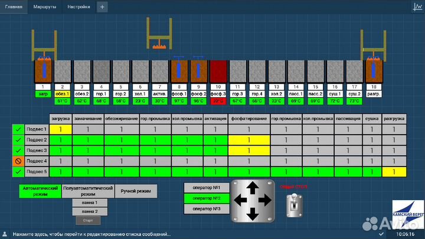Toggle the green checkmark for Подвес 1
Screen dimensions: 425x239
pos(18,129)
